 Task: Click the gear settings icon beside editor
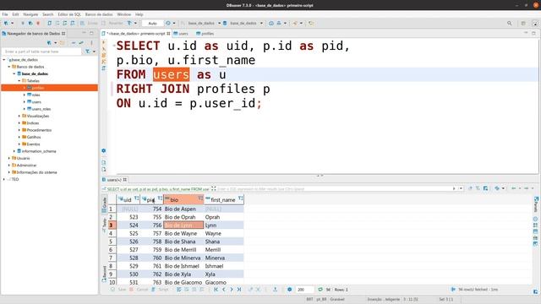click(104, 151)
